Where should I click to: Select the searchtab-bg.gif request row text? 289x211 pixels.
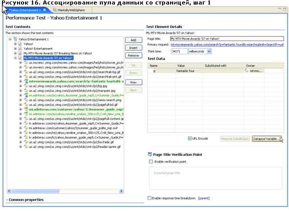coord(75,72)
